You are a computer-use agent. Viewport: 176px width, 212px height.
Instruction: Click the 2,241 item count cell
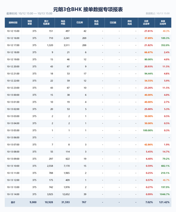[67, 38]
